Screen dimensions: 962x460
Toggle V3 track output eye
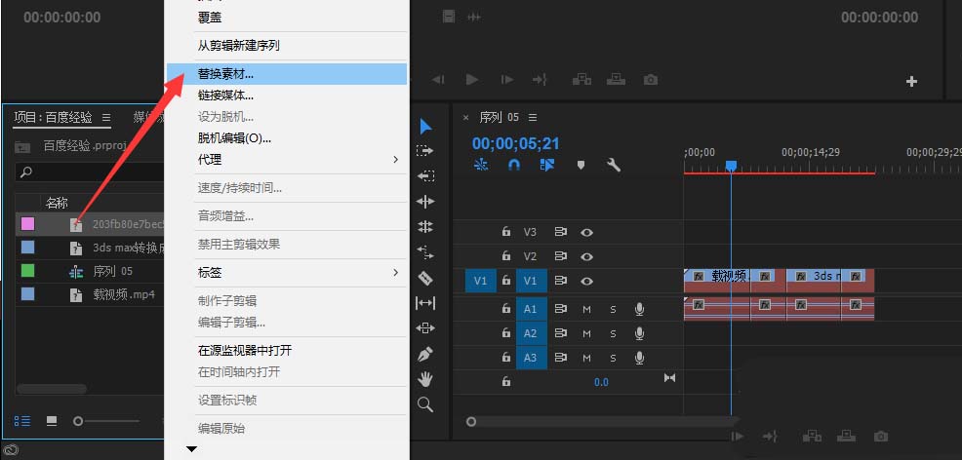pos(587,232)
